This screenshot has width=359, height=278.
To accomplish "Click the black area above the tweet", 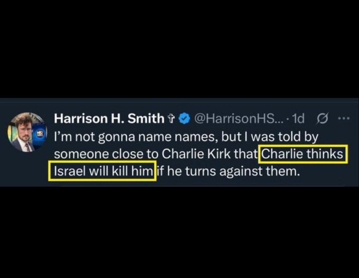I will [x=179, y=49].
